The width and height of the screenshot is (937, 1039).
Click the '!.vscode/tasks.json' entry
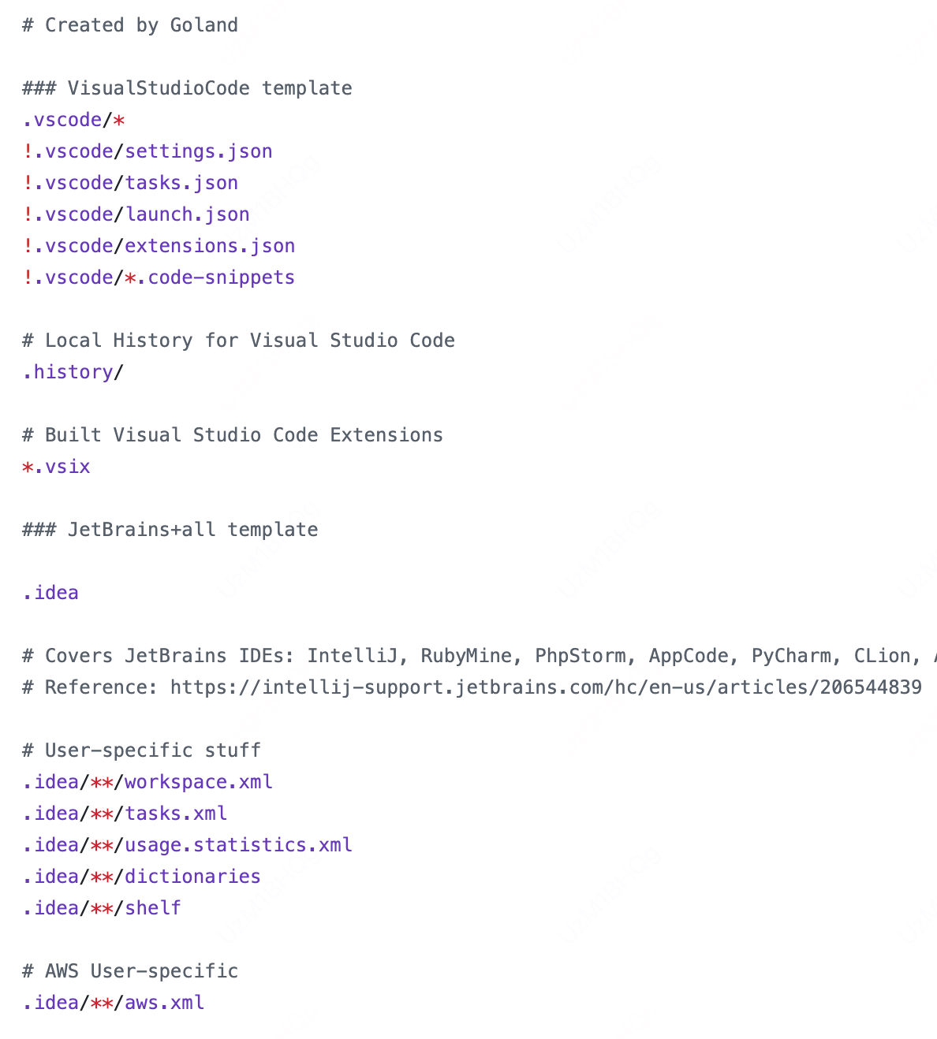tap(130, 183)
